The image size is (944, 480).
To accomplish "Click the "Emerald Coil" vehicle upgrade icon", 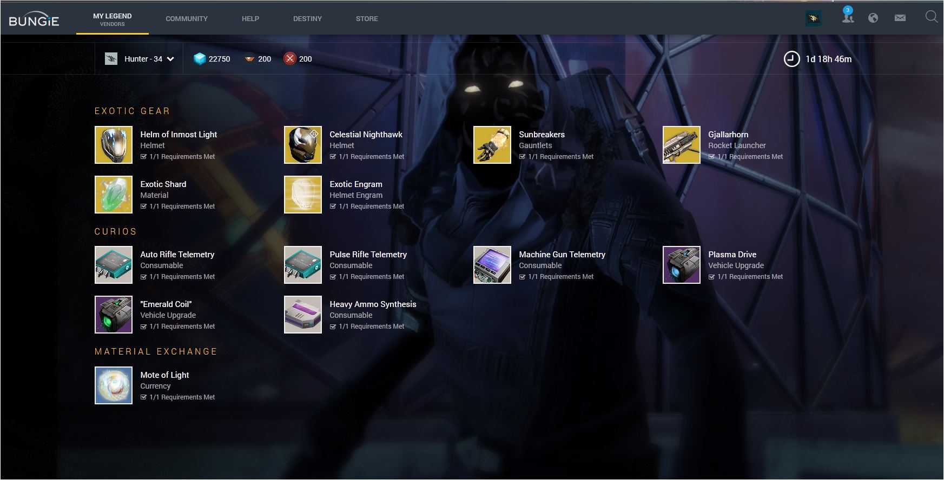I will [114, 315].
